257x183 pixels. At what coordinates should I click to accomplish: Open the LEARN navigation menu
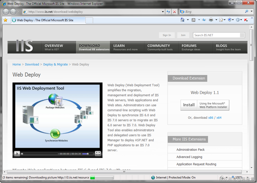click(127, 47)
